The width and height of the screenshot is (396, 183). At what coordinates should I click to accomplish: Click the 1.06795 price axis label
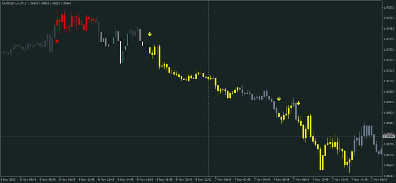(x=389, y=144)
